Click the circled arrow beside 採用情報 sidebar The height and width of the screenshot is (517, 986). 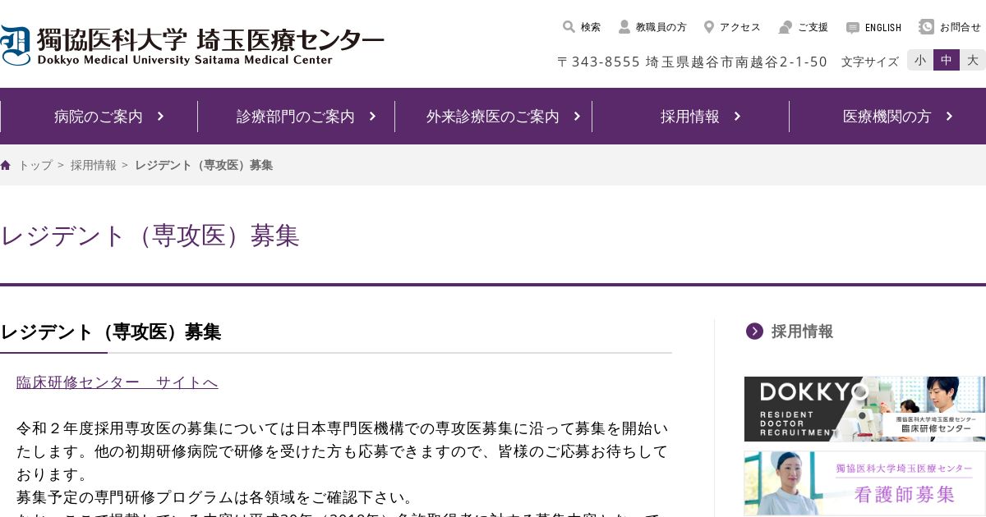[x=754, y=331]
